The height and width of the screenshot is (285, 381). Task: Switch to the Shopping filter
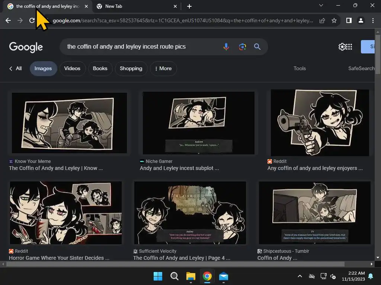point(131,69)
